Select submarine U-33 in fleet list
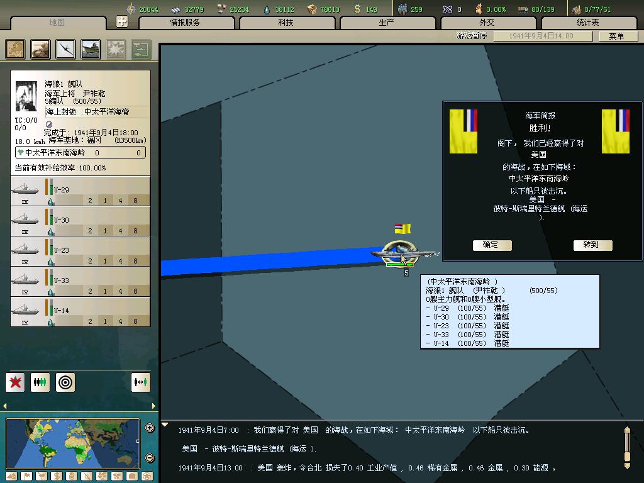 (x=80, y=282)
